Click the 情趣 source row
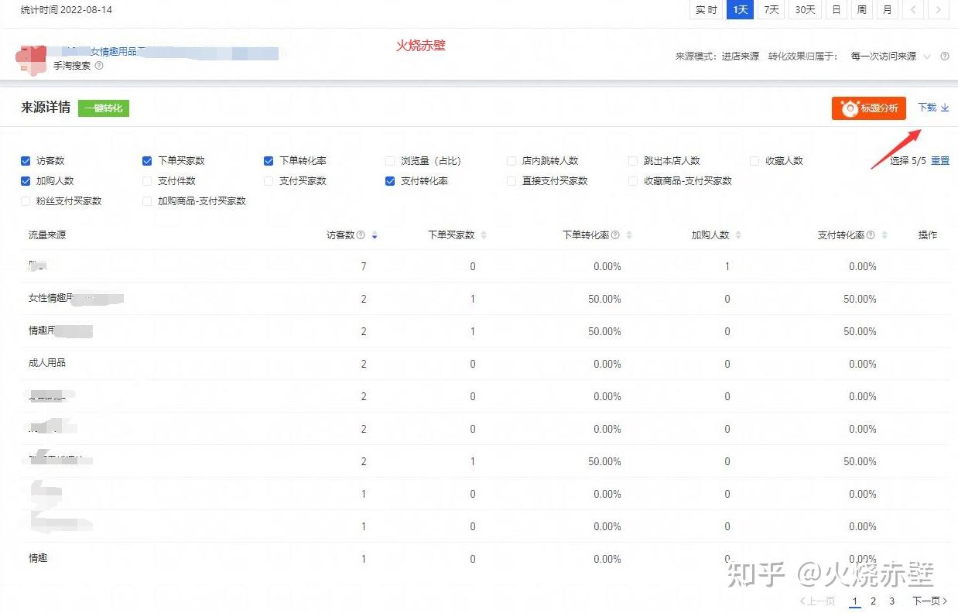Viewport: 958px width, 613px height. tap(485, 559)
